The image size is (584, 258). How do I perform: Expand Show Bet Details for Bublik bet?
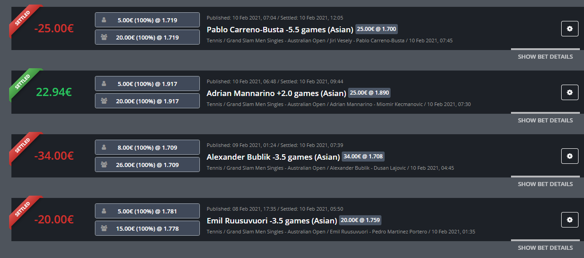pos(545,184)
